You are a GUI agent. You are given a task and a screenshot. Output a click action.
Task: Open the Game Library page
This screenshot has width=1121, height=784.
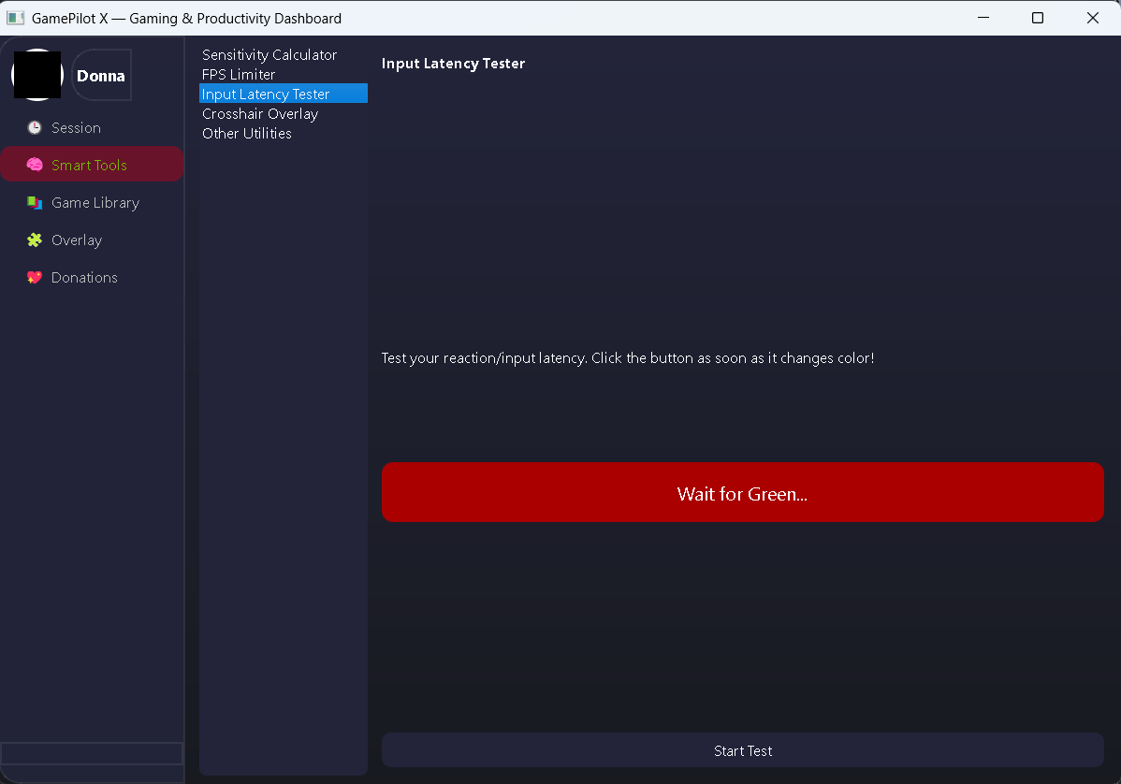[95, 203]
